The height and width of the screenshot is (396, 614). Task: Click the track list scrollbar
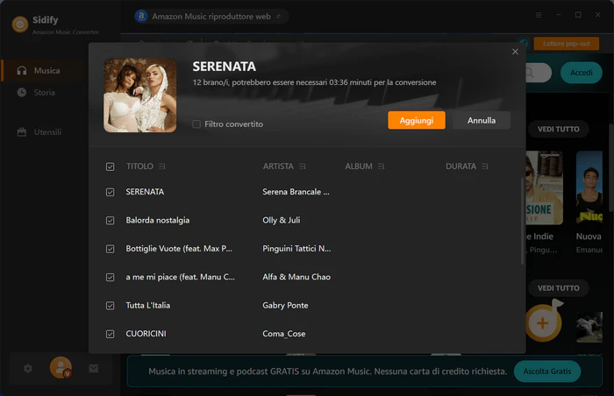523,221
